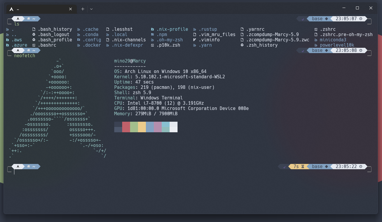Click the .viminfo file name
This screenshot has height=222, width=382.
pyautogui.click(x=209, y=40)
